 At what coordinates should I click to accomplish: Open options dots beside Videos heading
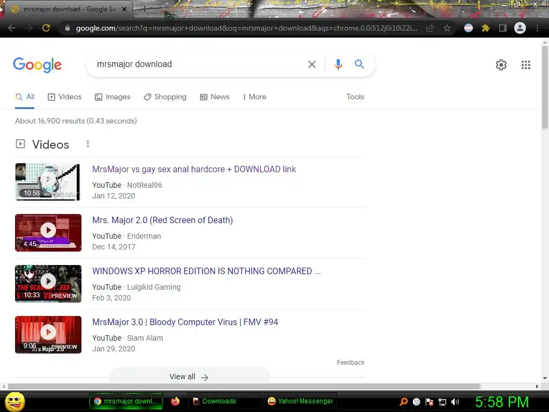pyautogui.click(x=88, y=144)
